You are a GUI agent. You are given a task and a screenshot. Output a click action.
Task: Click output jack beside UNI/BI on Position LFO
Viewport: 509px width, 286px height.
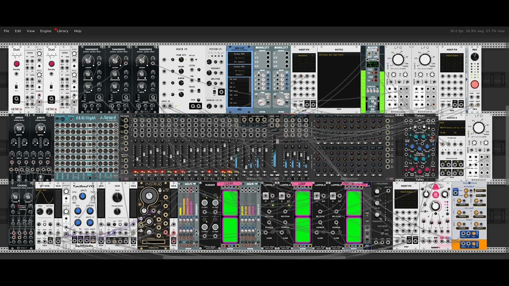[221, 92]
